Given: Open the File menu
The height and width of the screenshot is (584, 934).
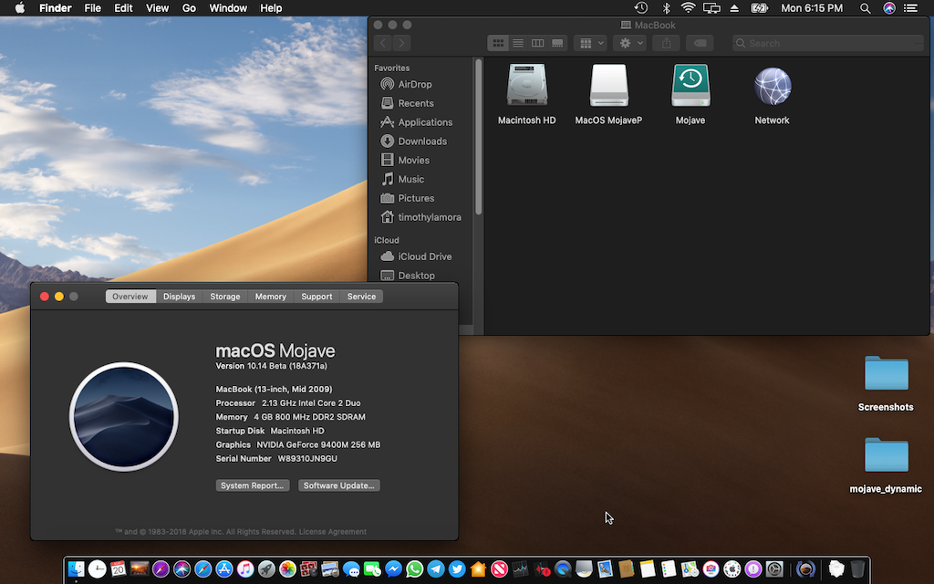Looking at the screenshot, I should (x=92, y=7).
